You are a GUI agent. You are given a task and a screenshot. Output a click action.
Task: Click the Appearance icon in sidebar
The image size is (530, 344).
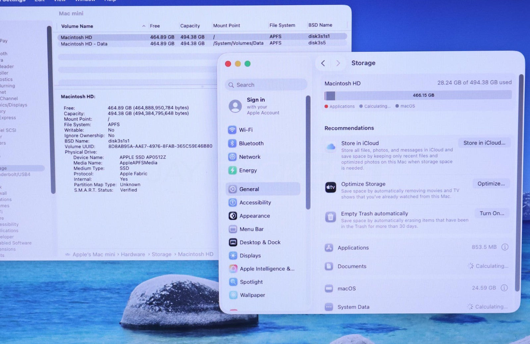(x=233, y=216)
